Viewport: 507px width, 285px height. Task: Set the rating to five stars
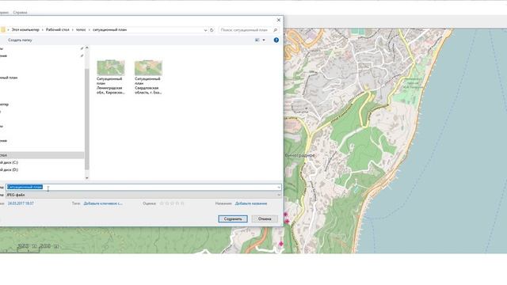tap(182, 203)
